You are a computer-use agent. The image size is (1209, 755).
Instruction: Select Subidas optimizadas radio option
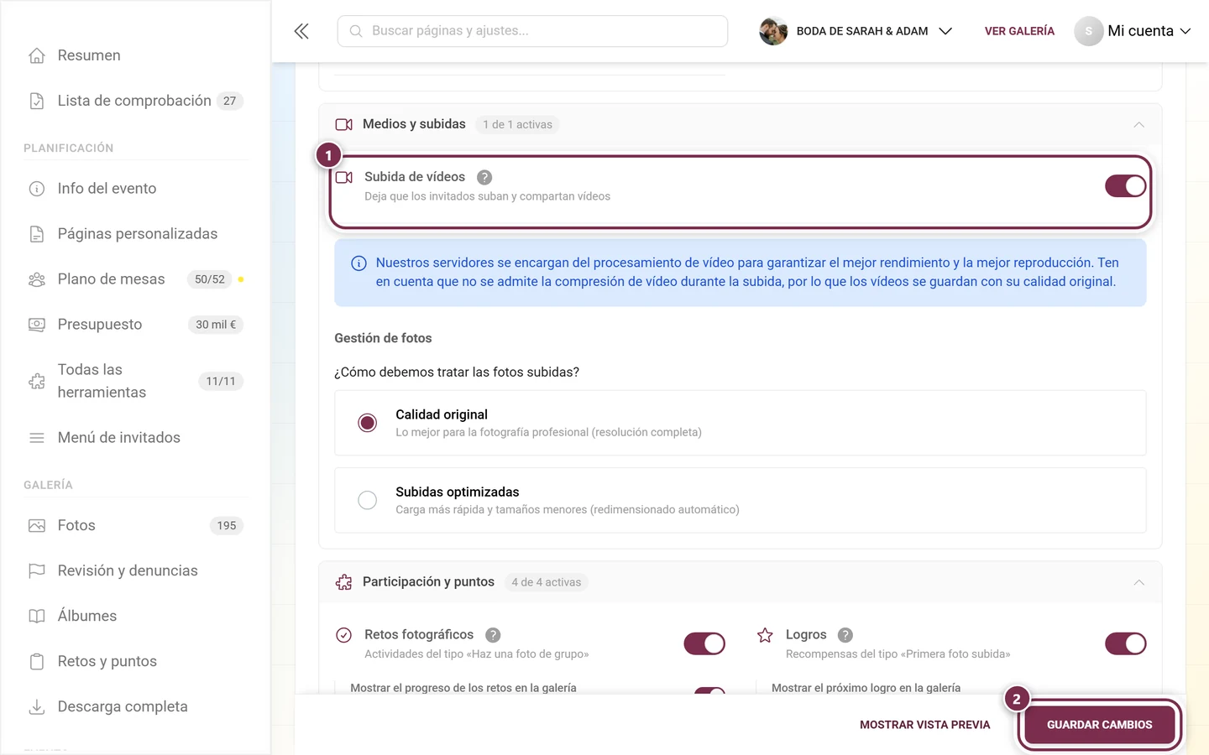pos(367,500)
